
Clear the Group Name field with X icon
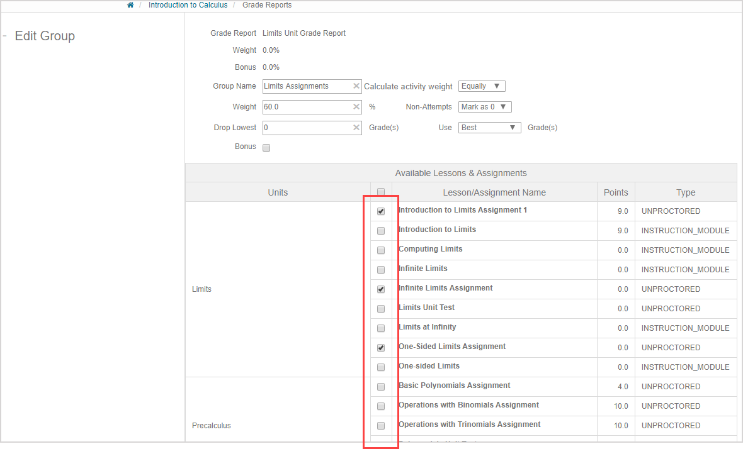[x=356, y=86]
